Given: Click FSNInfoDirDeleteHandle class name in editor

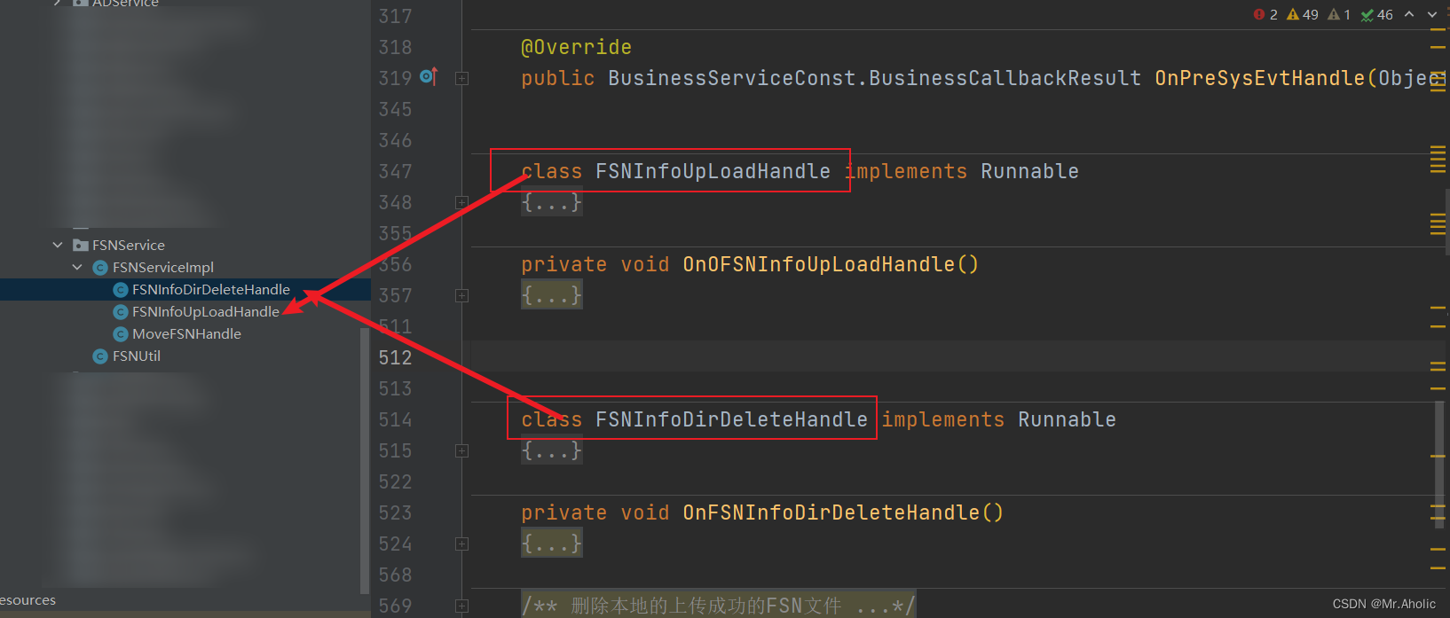Looking at the screenshot, I should pyautogui.click(x=731, y=419).
